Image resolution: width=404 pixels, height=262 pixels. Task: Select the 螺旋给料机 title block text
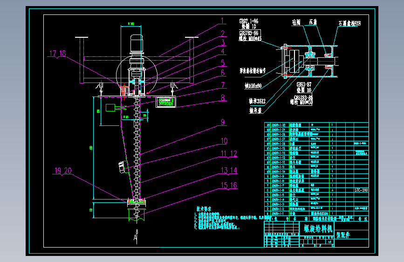point(318,228)
